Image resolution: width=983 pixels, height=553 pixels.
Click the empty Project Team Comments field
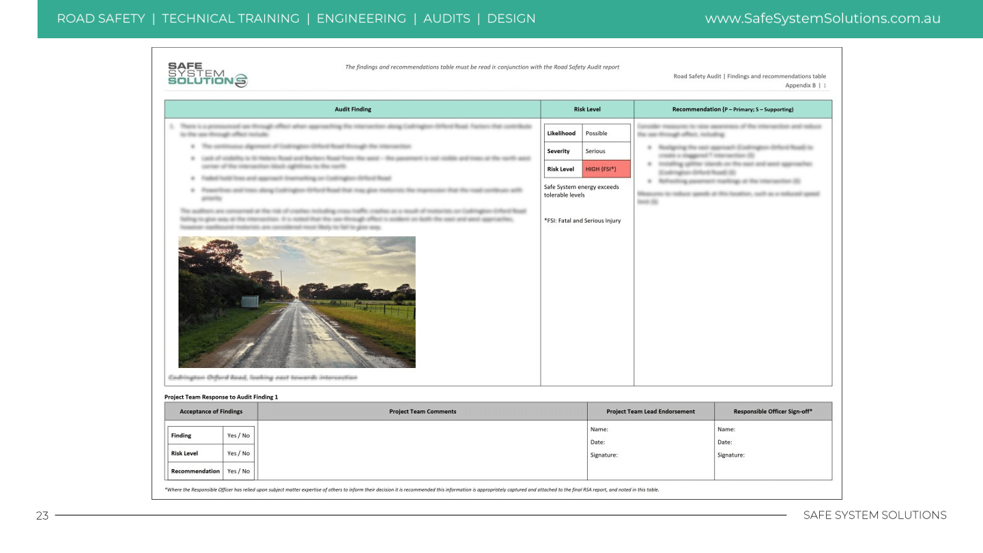tap(422, 450)
